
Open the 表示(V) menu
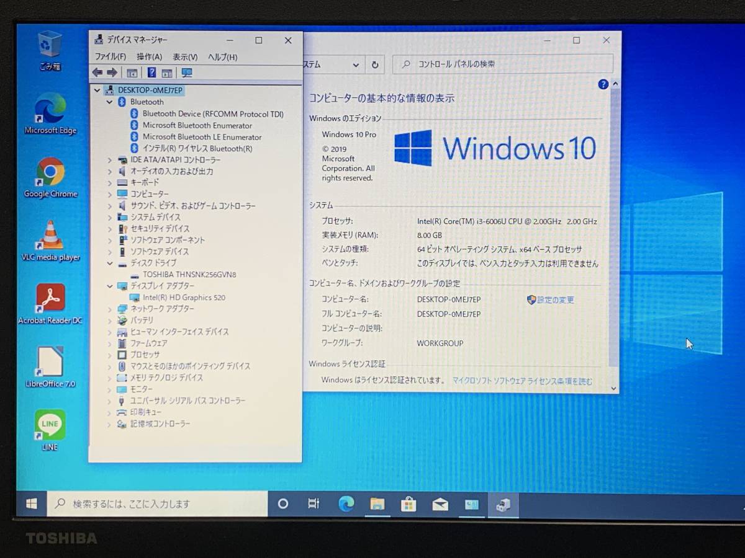pos(185,57)
